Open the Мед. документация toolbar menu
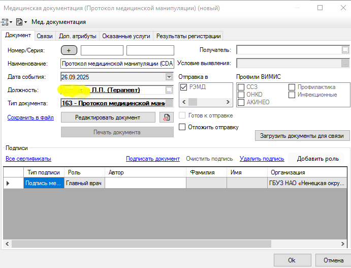Screen dimensions: 351x268 tap(58, 22)
